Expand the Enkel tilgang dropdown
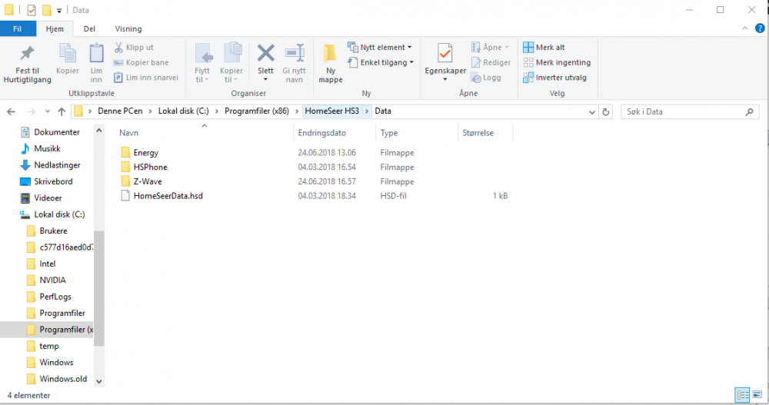The image size is (769, 405). click(381, 62)
